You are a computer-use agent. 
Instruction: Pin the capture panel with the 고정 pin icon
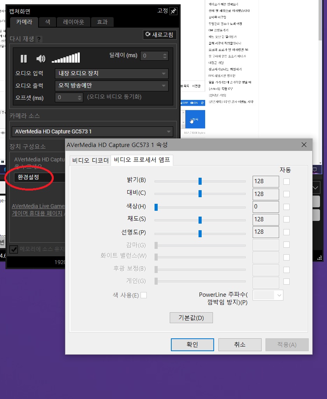(x=174, y=11)
